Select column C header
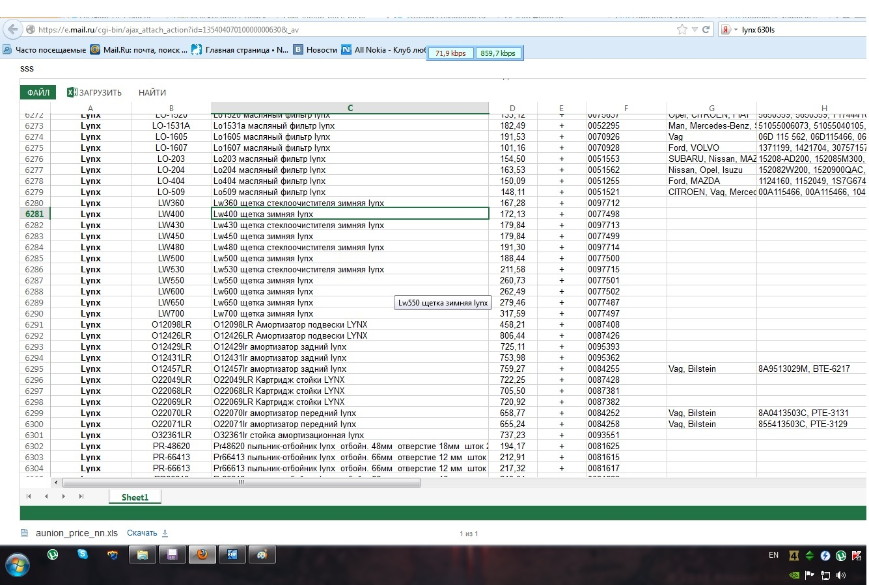Viewport: 869px width, 585px height. click(x=350, y=108)
